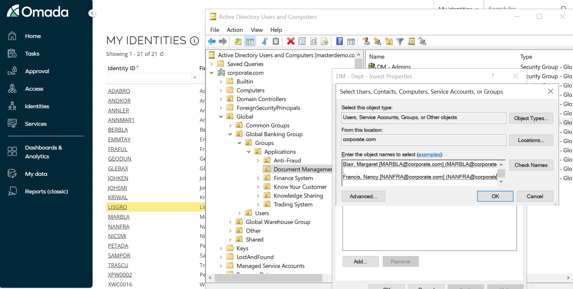Click the Find objects icon
Image resolution: width=573 pixels, height=289 pixels.
click(x=411, y=41)
